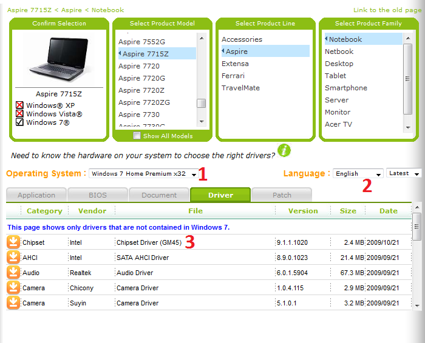
Task: Click the product family scrollbar thumb
Action: 408,79
